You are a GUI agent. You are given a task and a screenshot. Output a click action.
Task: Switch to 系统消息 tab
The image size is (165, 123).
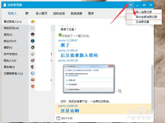tap(76, 14)
